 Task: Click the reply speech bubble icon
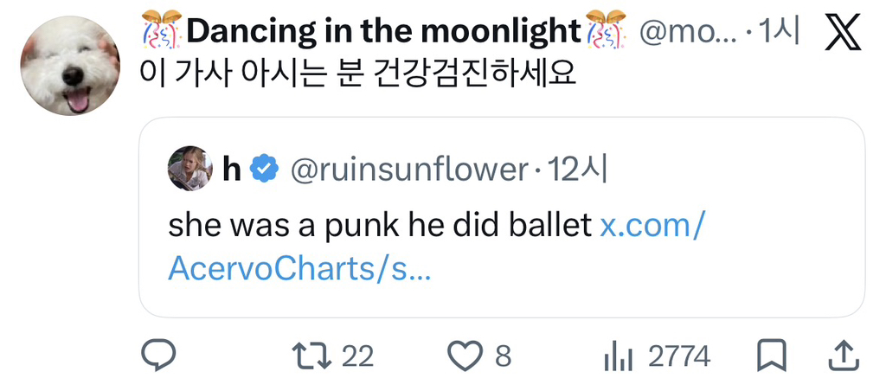point(158,356)
